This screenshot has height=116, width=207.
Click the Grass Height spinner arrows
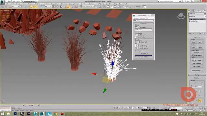click(139, 42)
